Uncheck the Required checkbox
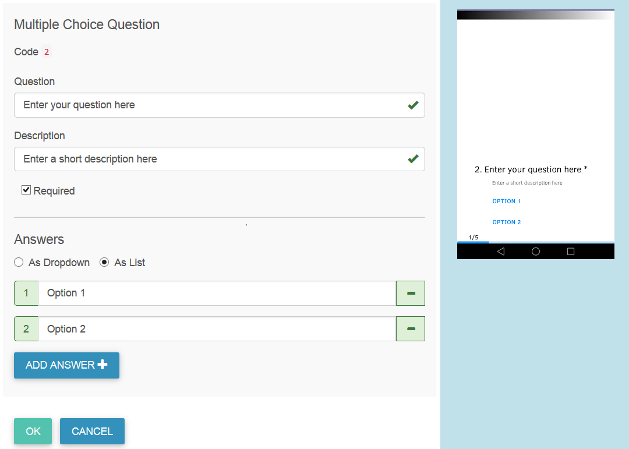Image resolution: width=629 pixels, height=449 pixels. (26, 190)
